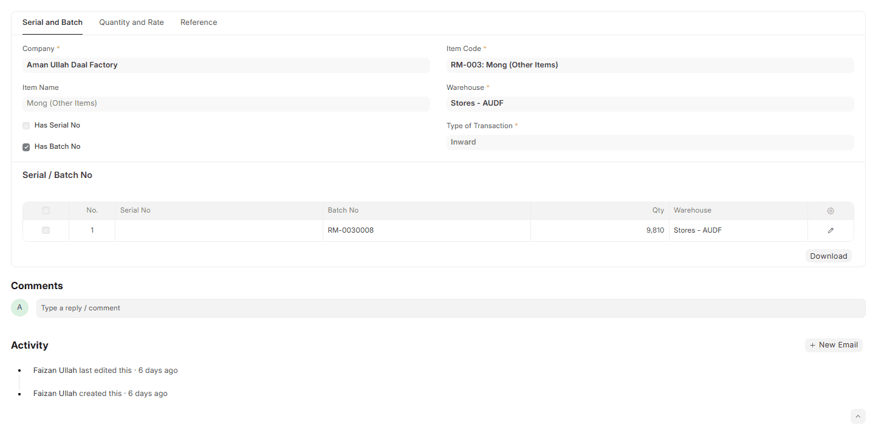The height and width of the screenshot is (427, 884).
Task: Click Faizan Ullah last edited this entry
Action: click(x=106, y=371)
